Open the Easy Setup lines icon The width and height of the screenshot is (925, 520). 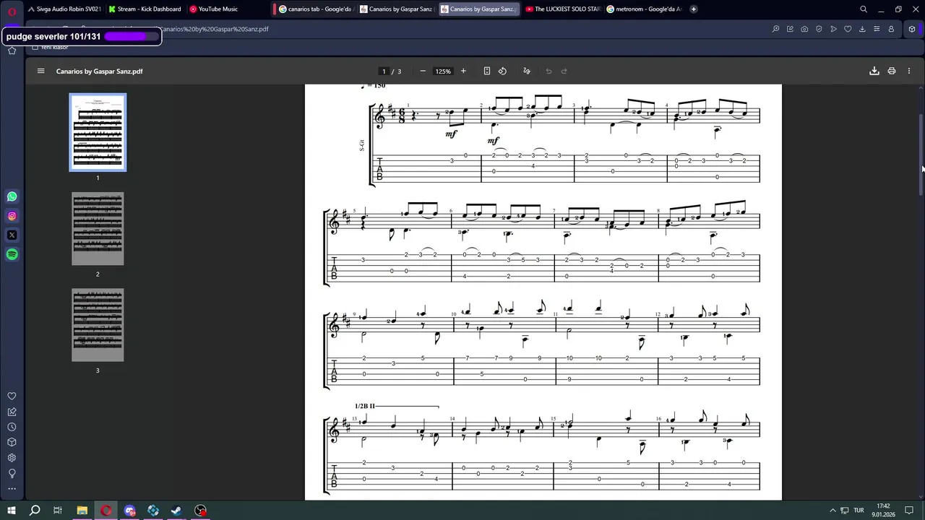(877, 29)
